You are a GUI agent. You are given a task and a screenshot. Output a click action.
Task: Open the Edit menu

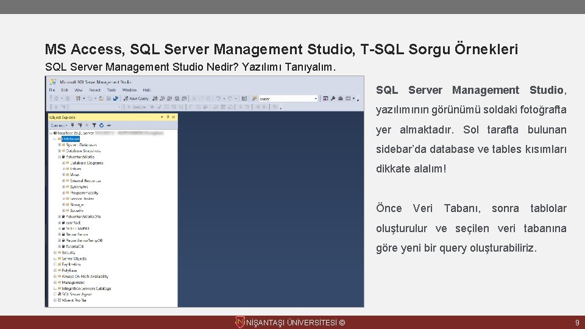point(65,90)
